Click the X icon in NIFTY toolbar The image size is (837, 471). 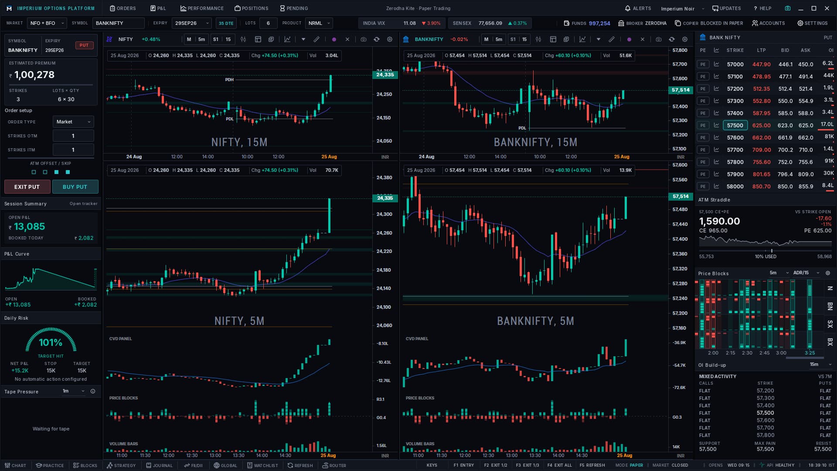tap(347, 39)
